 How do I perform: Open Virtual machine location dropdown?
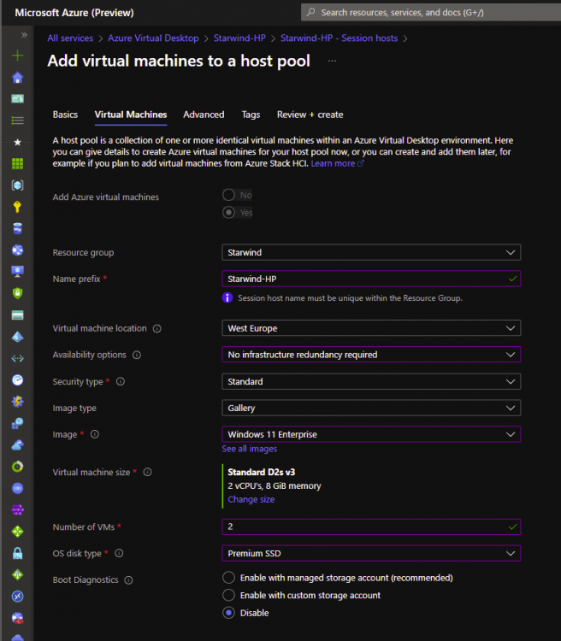(x=371, y=328)
